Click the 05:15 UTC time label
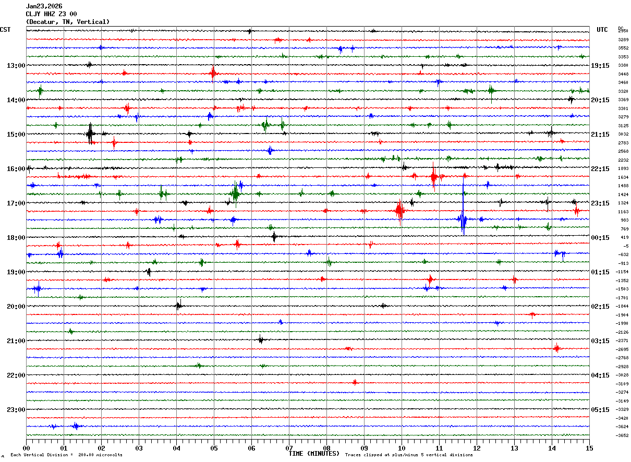Screen dimensions: 631x462 point(600,410)
